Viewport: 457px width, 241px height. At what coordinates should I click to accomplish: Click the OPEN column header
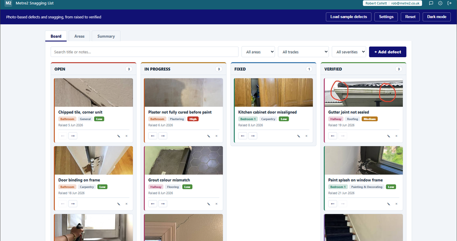pyautogui.click(x=60, y=69)
